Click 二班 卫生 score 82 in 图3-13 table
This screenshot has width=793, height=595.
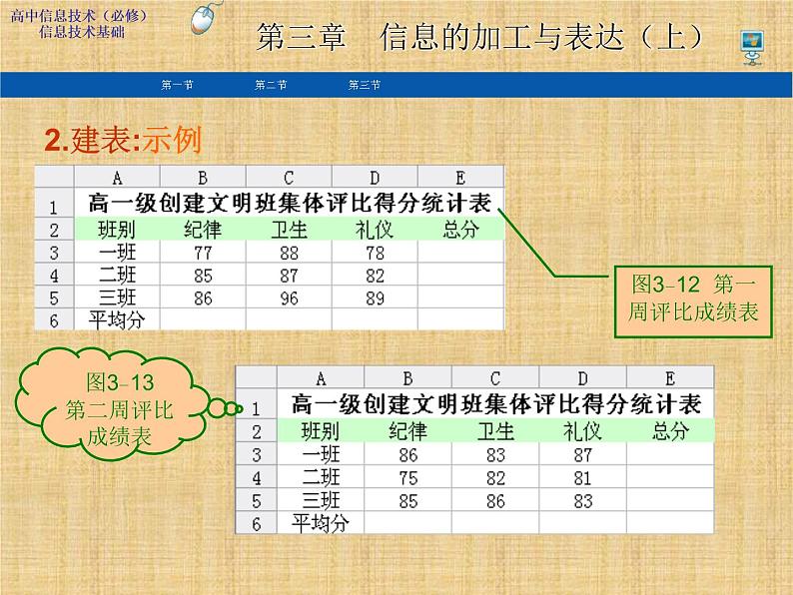point(495,478)
